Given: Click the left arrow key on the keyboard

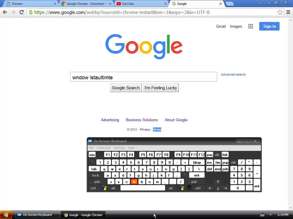Looking at the screenshot, I should pyautogui.click(x=210, y=188).
